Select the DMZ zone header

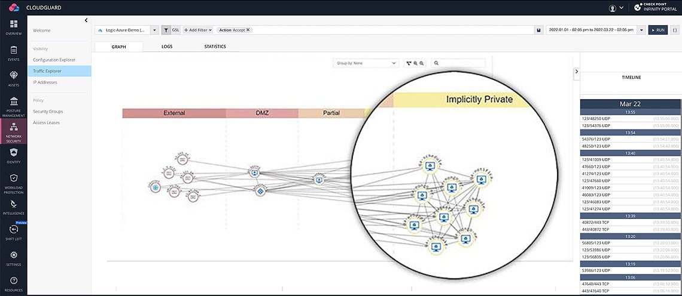tap(262, 113)
